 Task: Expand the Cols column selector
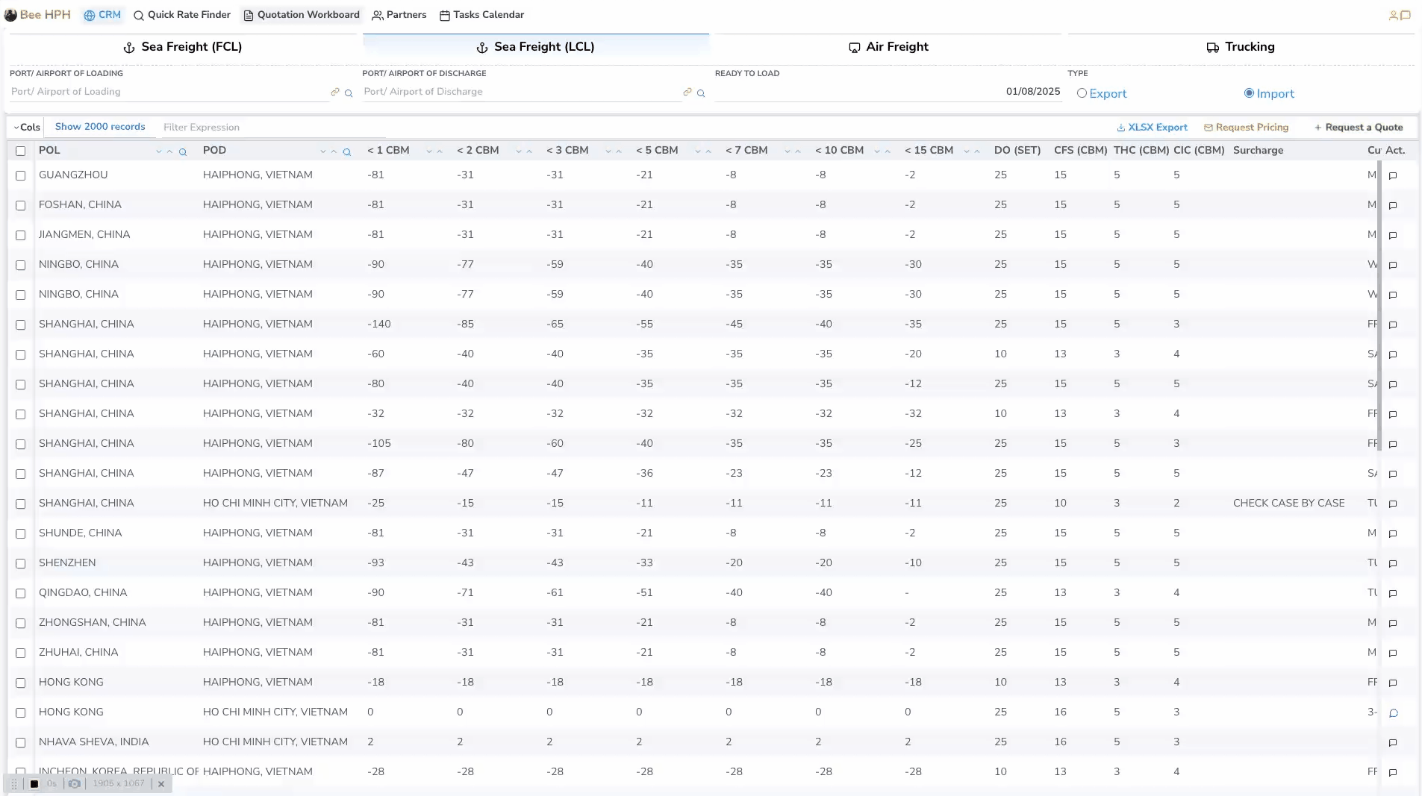(x=26, y=128)
